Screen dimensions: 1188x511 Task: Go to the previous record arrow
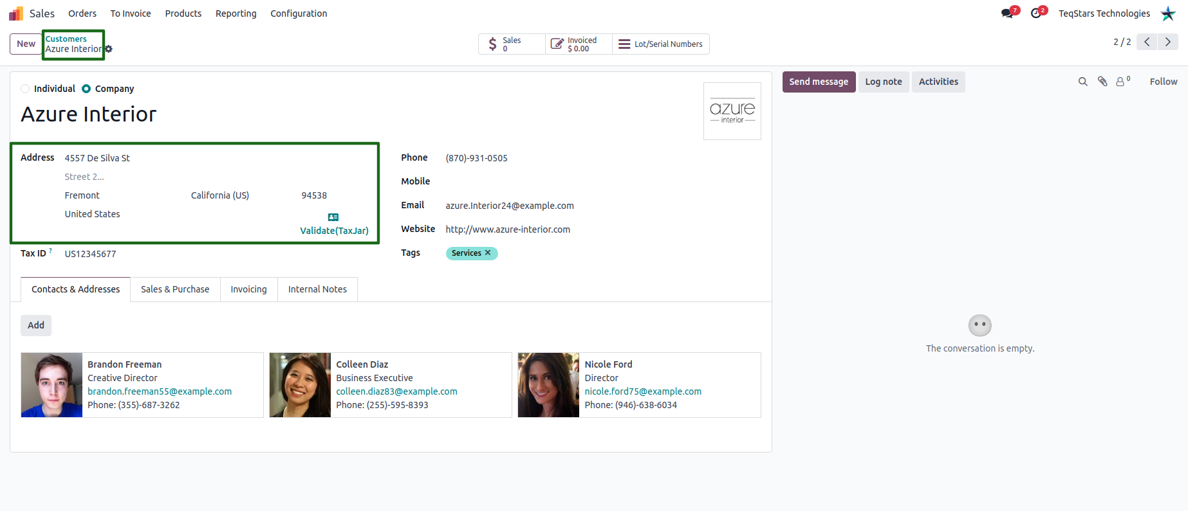point(1147,42)
